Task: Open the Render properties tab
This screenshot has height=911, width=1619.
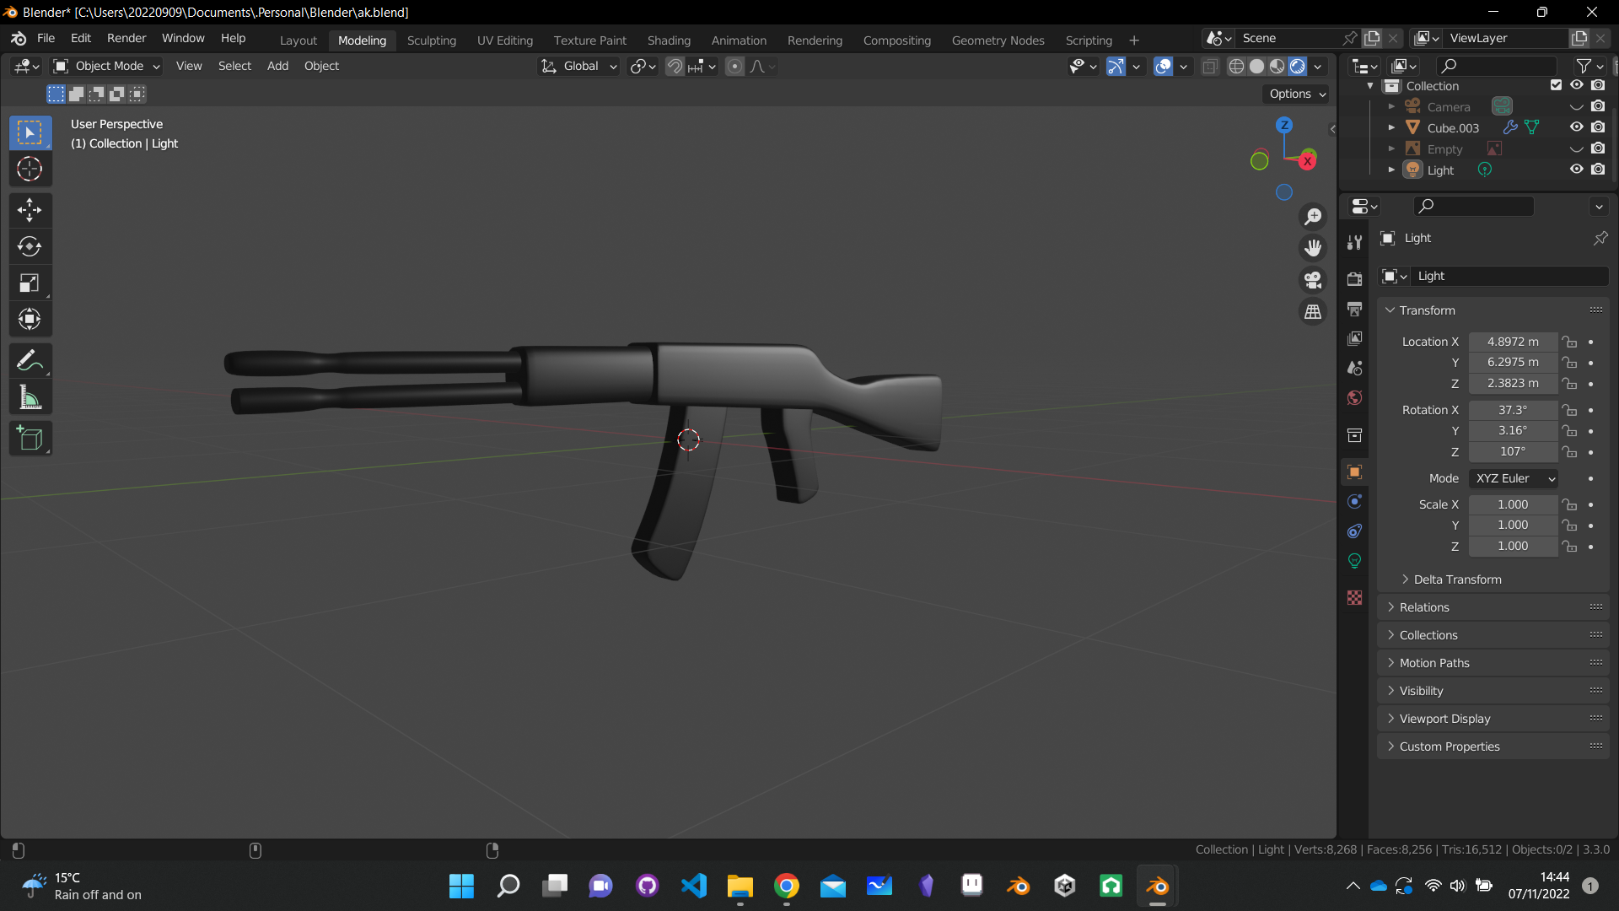Action: click(x=1354, y=279)
